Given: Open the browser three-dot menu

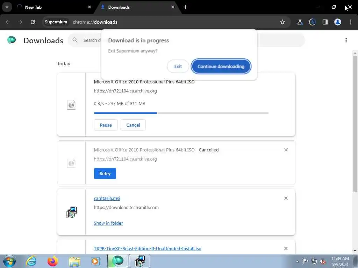Looking at the screenshot, I should 350,22.
